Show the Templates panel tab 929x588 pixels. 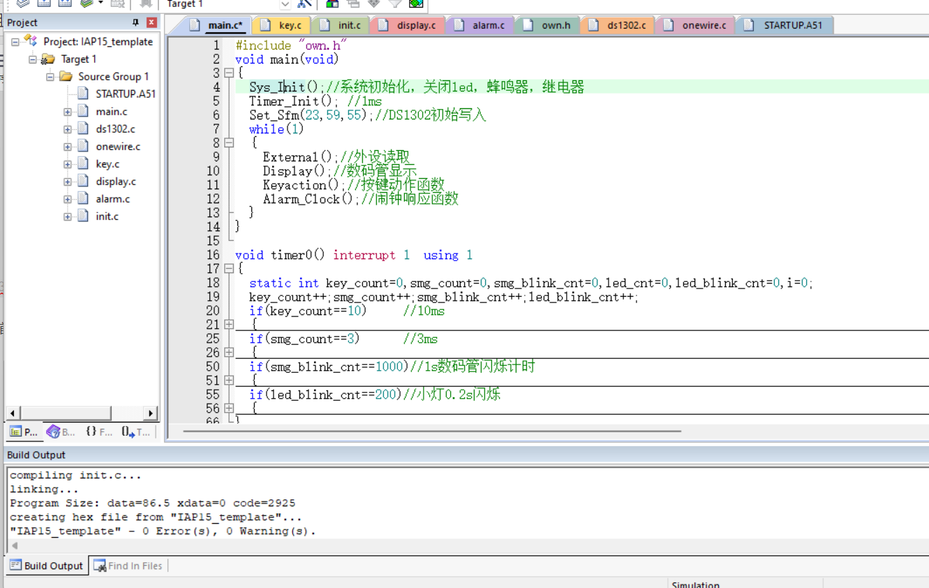click(x=135, y=432)
